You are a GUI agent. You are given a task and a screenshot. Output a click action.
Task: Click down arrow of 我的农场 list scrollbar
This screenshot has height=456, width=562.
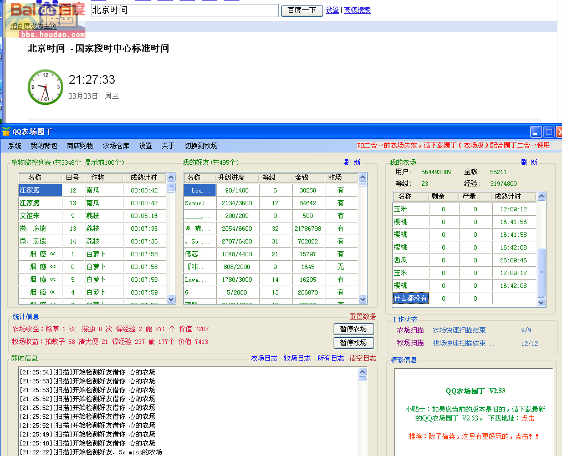541,303
